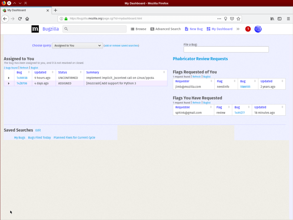The height and width of the screenshot is (220, 293).
Task: Click the Bugzilla logo icon
Action: 35,29
